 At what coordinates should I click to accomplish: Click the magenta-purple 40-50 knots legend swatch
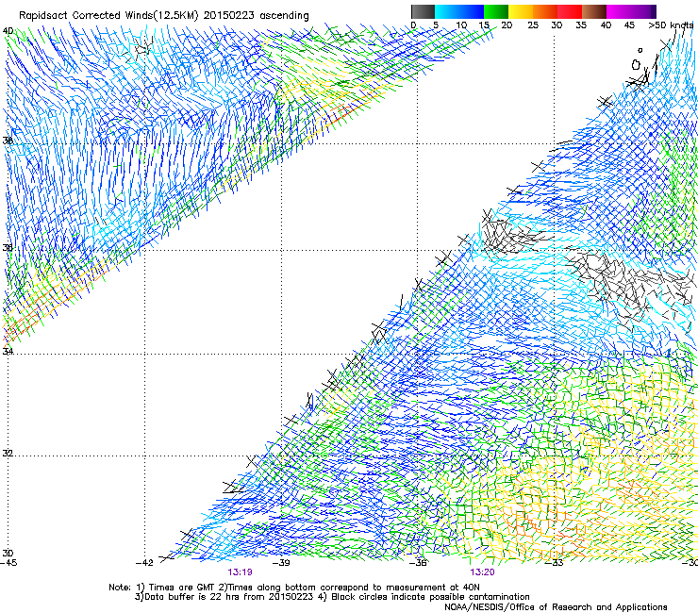coord(631,11)
